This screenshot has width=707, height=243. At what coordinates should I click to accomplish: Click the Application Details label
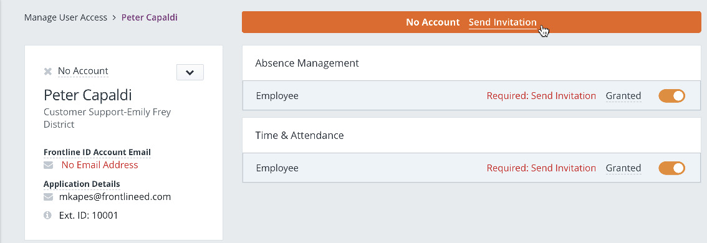(82, 184)
